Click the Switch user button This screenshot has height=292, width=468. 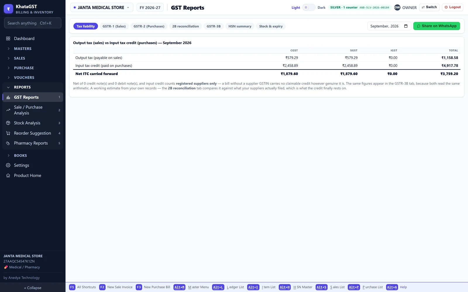click(x=429, y=7)
